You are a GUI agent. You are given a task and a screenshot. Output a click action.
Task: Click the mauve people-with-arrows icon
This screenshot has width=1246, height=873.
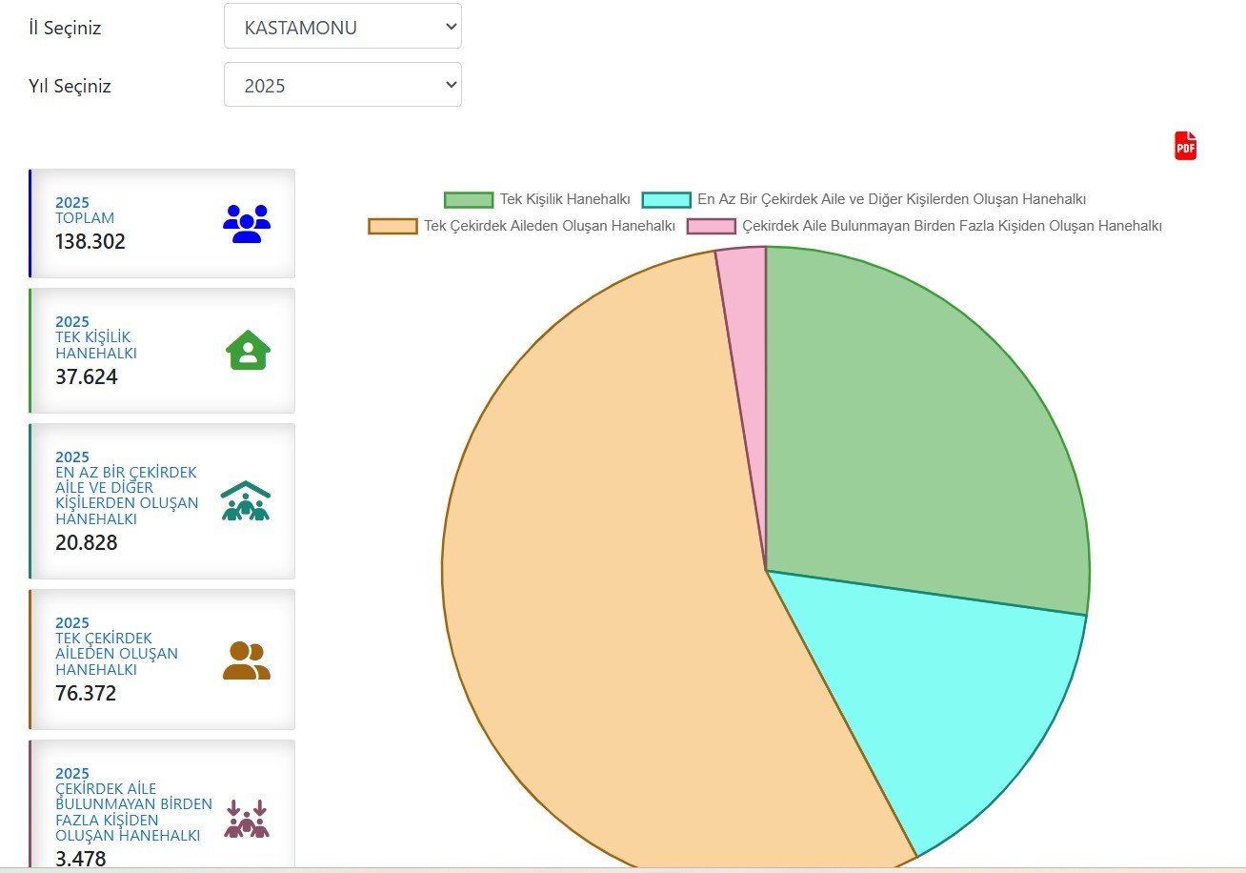coord(247,819)
